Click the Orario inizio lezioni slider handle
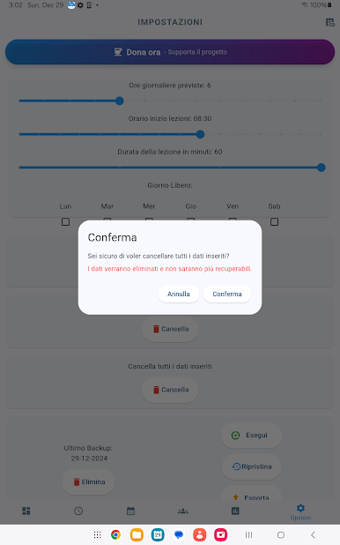 [x=200, y=134]
